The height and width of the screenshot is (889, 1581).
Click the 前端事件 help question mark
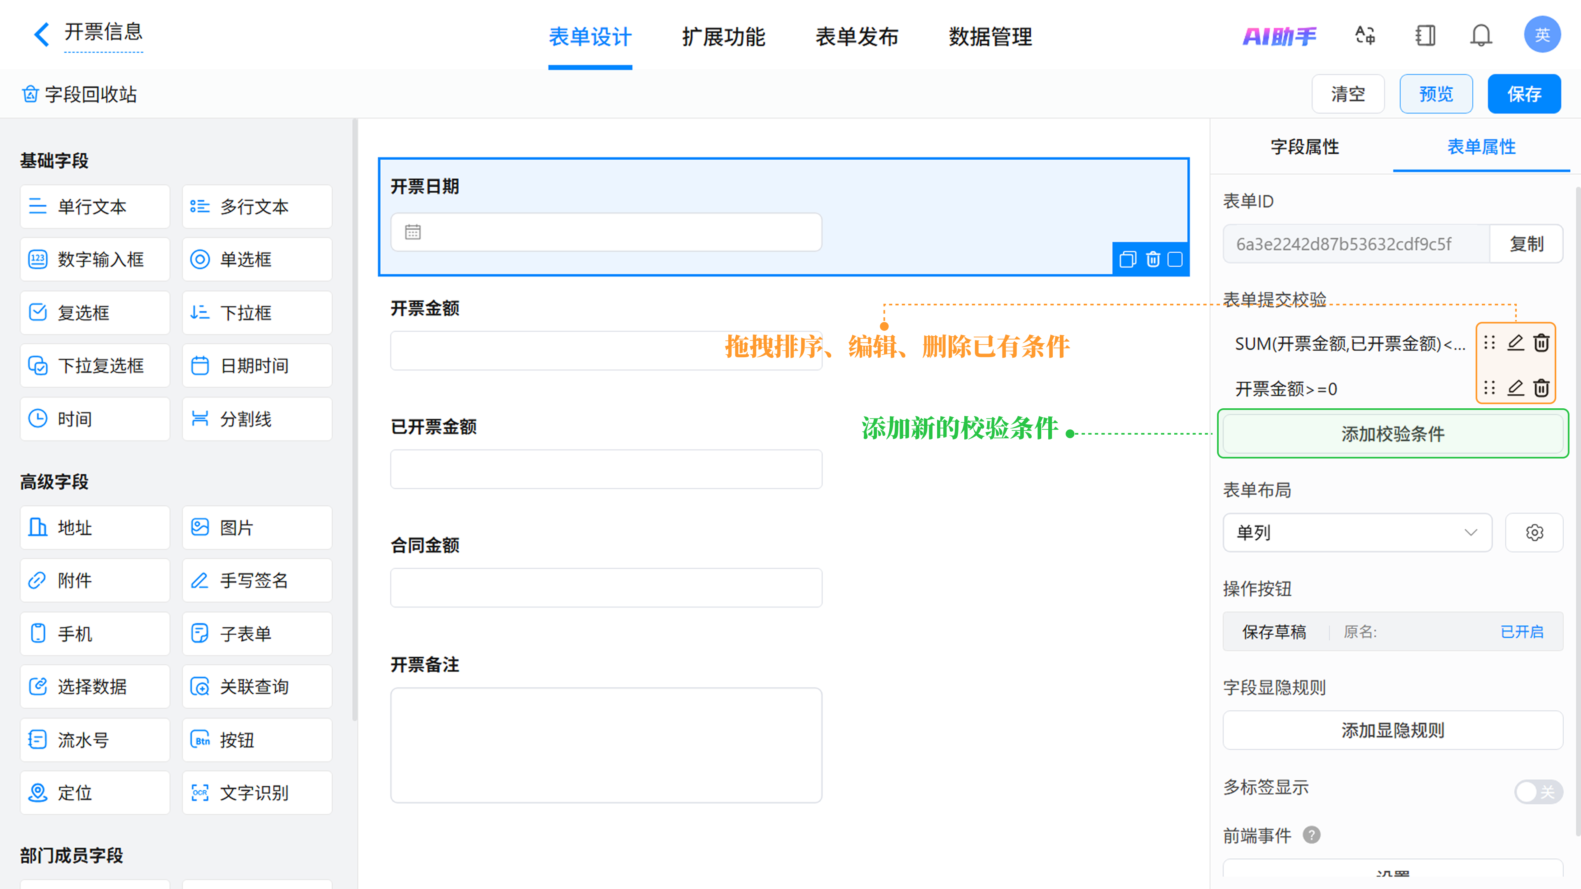pos(1312,835)
